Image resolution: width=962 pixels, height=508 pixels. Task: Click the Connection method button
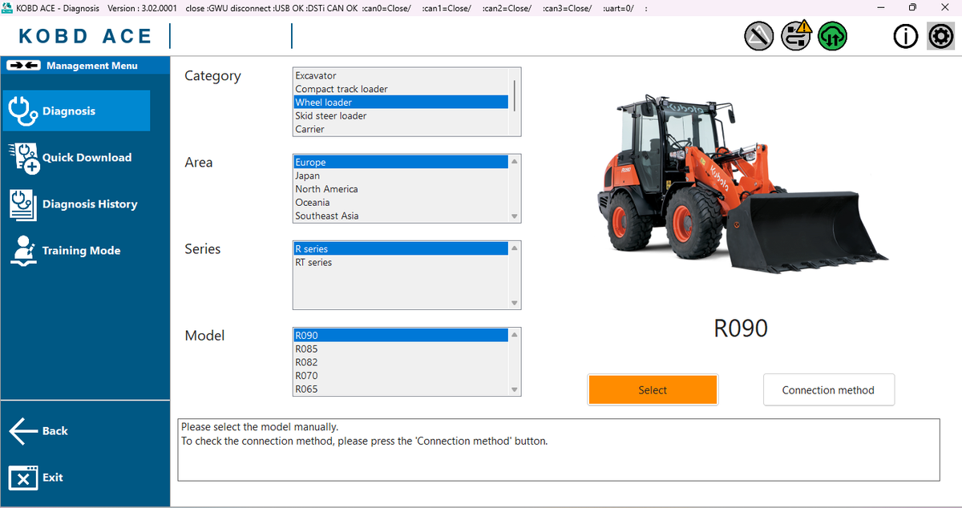828,390
